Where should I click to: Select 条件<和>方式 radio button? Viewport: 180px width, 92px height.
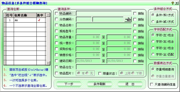[153, 15]
